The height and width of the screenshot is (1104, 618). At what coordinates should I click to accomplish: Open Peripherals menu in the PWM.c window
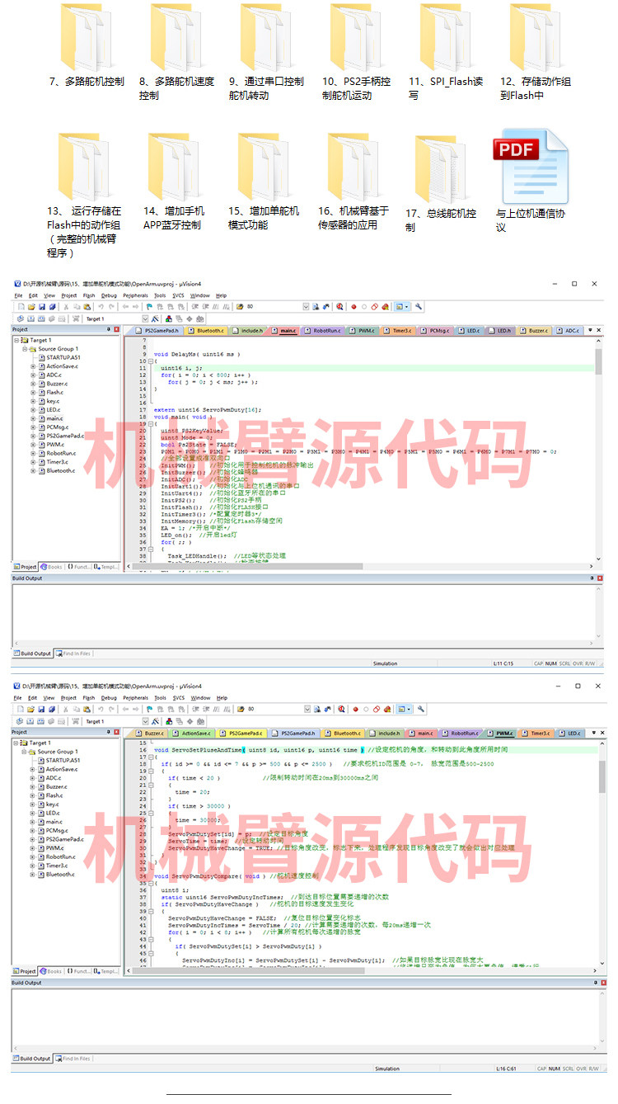click(134, 697)
